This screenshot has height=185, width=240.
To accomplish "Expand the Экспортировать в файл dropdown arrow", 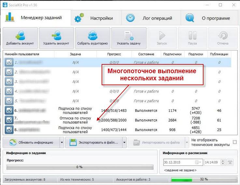I will coord(124,142).
